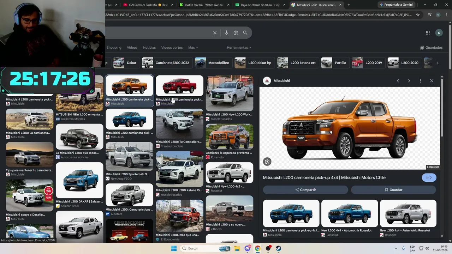Open the Google account avatar on the page
The height and width of the screenshot is (254, 452).
pos(439,33)
